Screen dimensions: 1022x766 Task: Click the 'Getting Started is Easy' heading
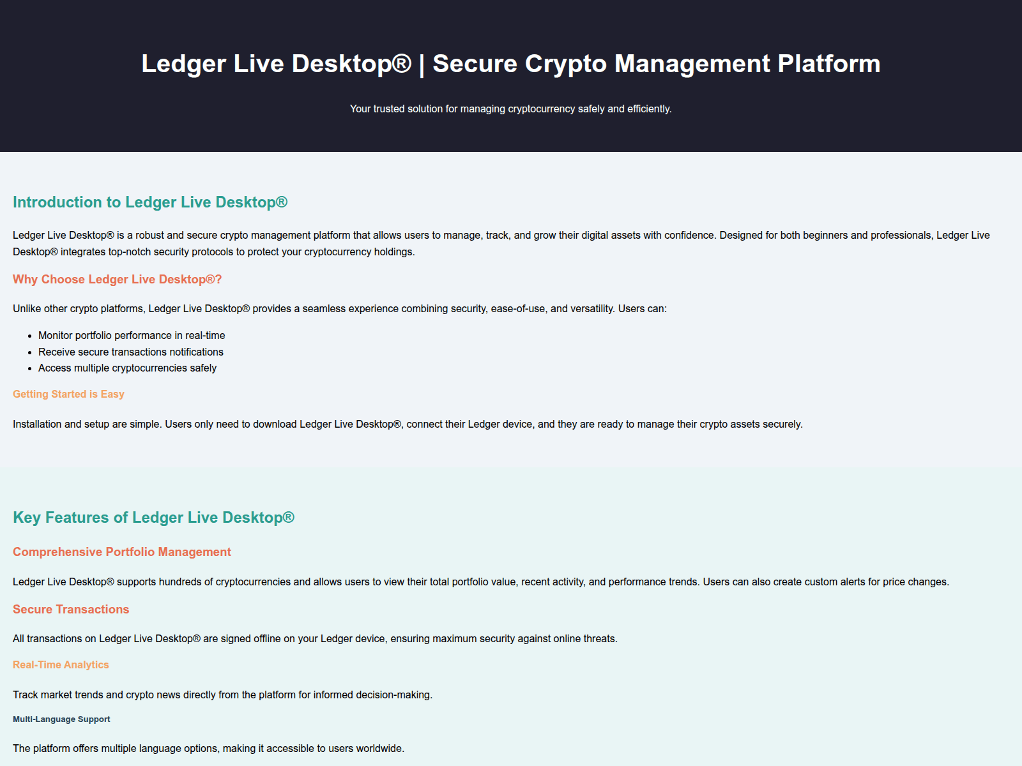point(68,394)
